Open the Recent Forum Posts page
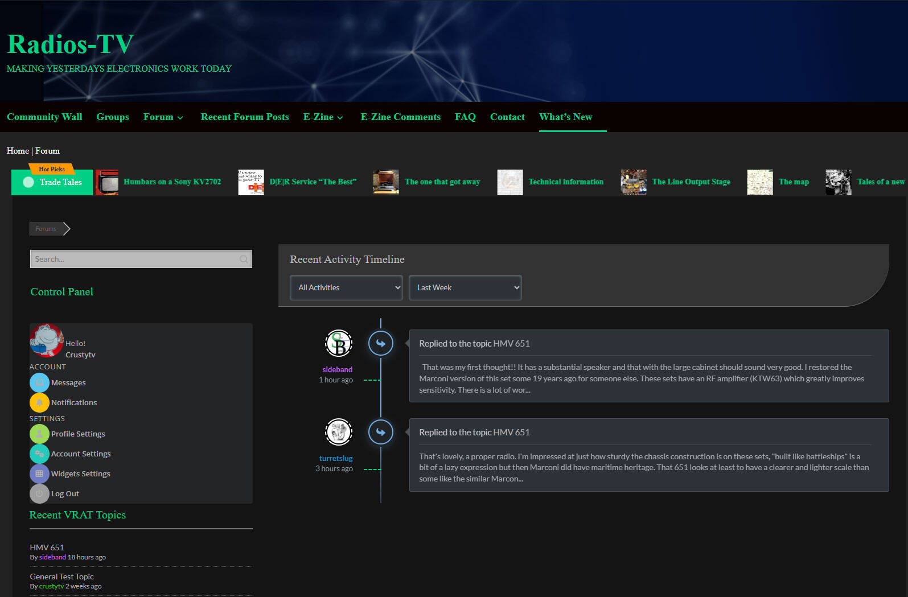The image size is (908, 597). tap(245, 117)
